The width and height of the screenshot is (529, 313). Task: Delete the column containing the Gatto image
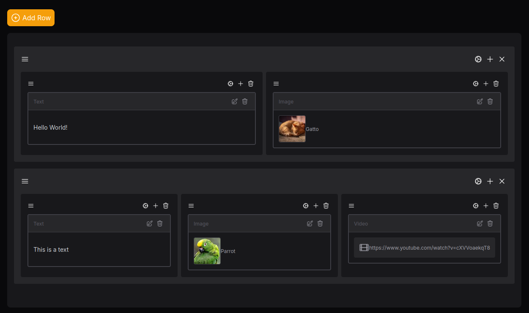click(x=496, y=84)
